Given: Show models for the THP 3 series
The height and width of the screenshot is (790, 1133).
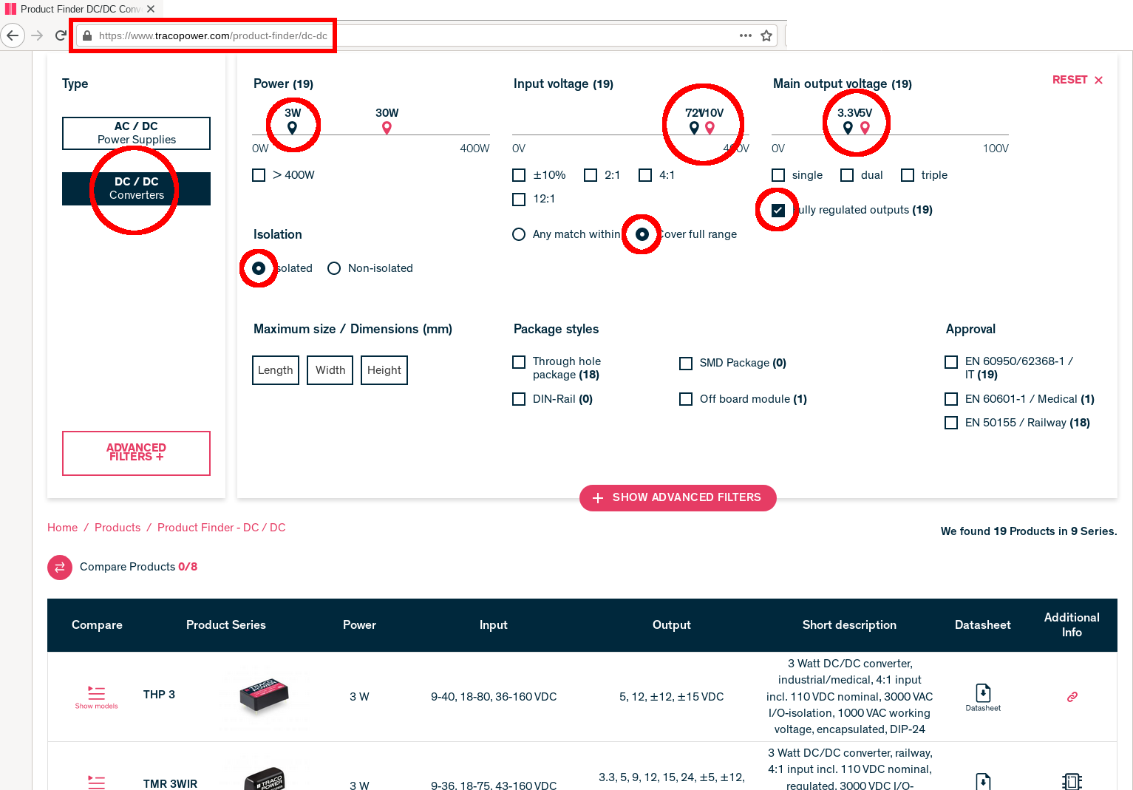Looking at the screenshot, I should point(97,697).
